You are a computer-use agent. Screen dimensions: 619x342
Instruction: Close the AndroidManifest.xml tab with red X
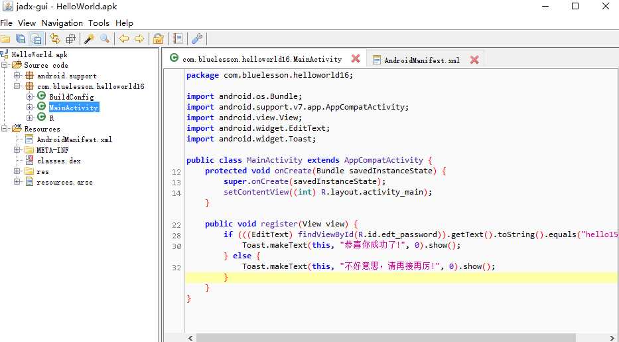(x=474, y=60)
